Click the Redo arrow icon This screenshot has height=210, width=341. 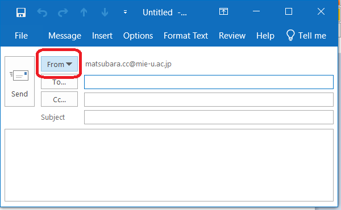pos(63,12)
